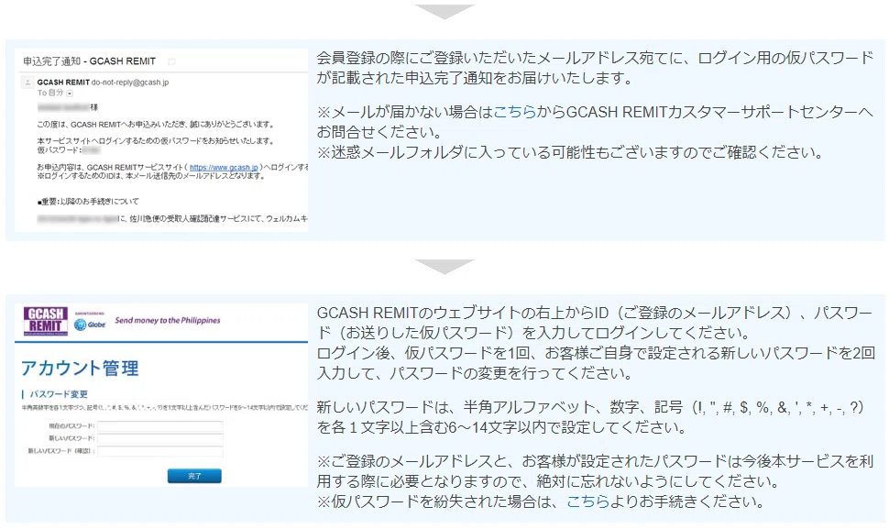The image size is (889, 529).
Task: Click the GCASH REMIT logo in the account screenshot
Action: pyautogui.click(x=46, y=321)
